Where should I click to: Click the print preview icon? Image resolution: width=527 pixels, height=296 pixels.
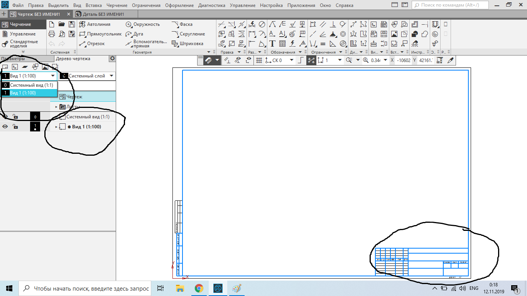(x=61, y=34)
